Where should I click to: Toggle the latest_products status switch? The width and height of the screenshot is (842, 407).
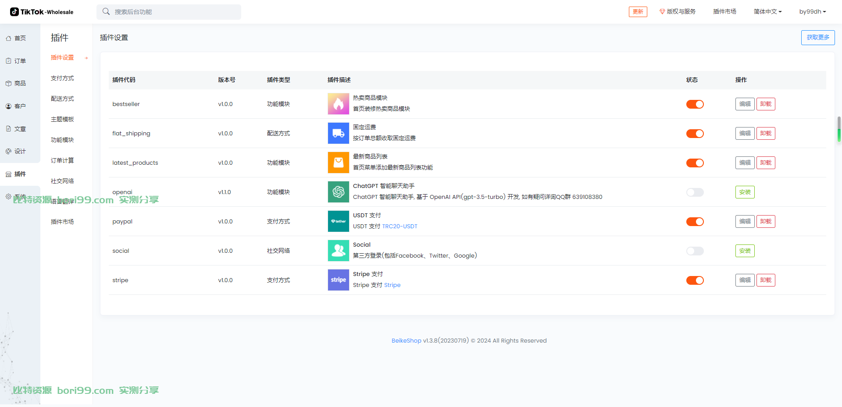(695, 163)
